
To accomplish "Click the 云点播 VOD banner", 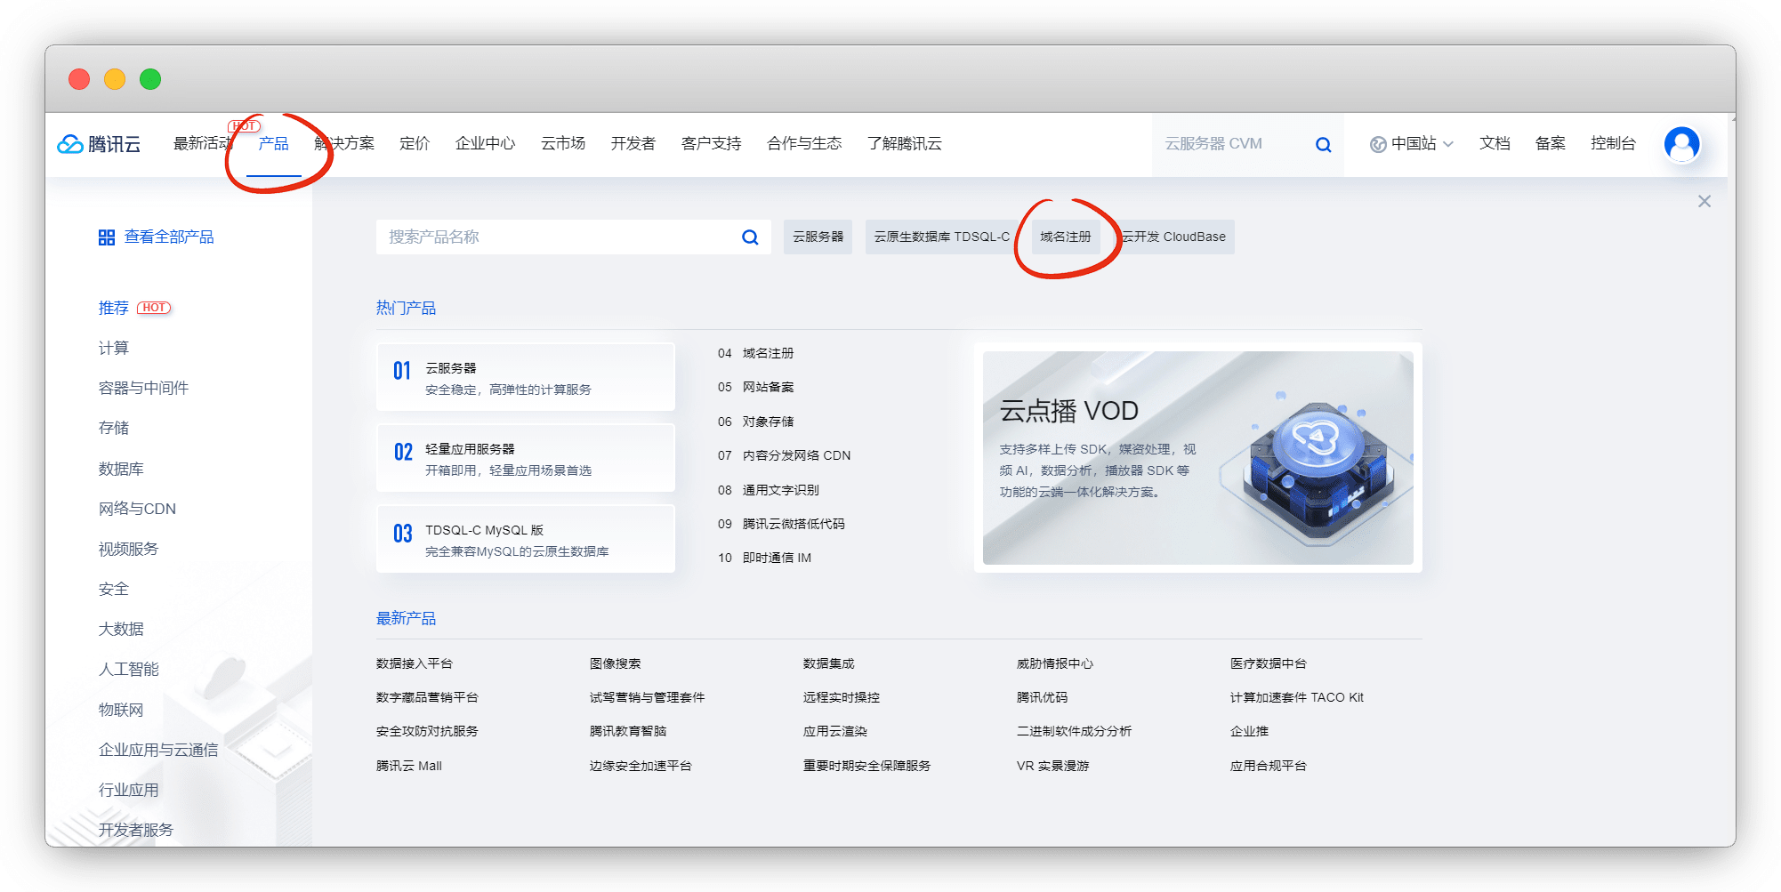I will (1197, 458).
